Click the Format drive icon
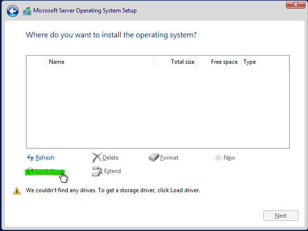Screen dimensions: 308x231 (154, 157)
